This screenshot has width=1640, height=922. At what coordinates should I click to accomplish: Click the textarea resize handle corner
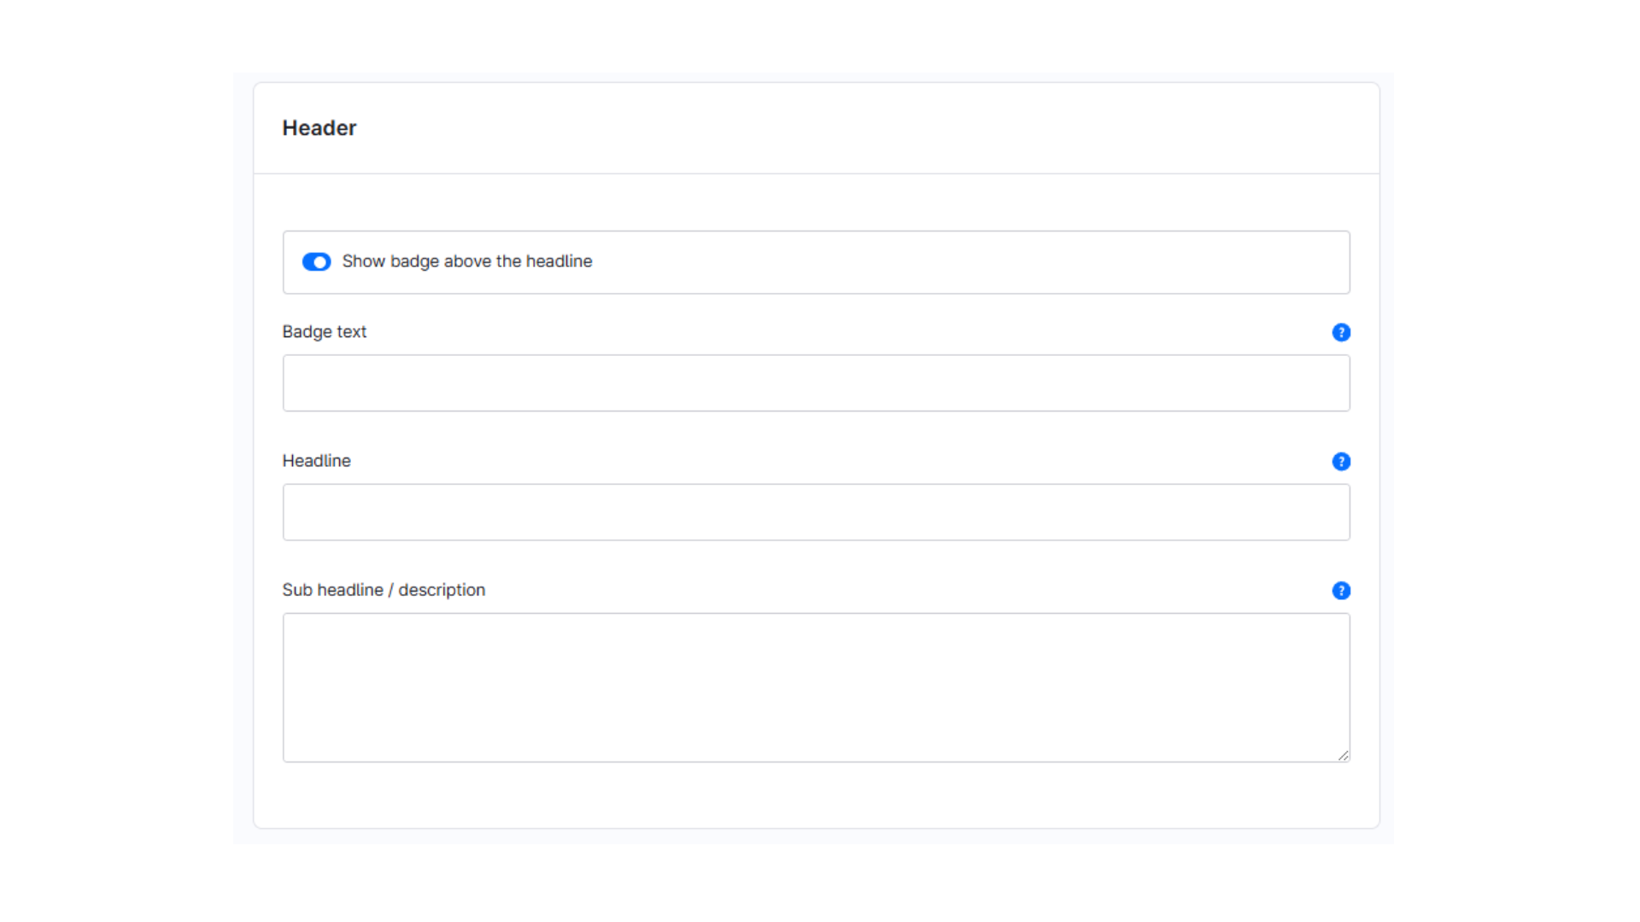pos(1343,755)
